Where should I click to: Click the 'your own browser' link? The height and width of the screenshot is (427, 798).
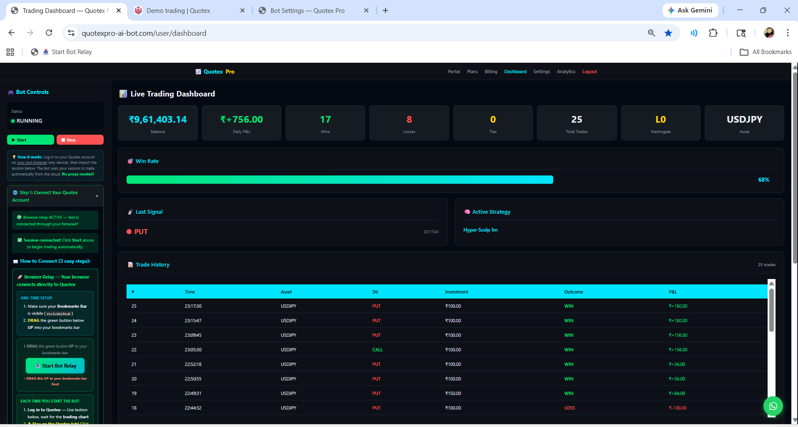point(32,163)
